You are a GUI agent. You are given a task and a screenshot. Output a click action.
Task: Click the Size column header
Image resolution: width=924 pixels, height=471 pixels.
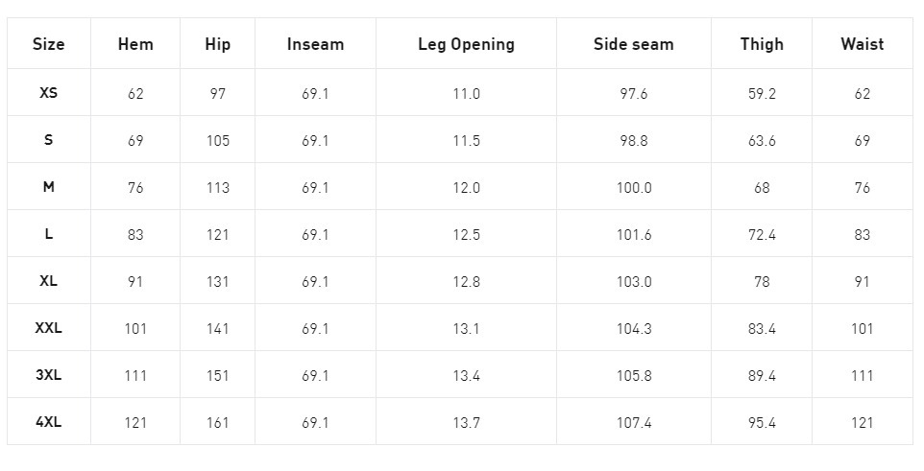(x=48, y=44)
